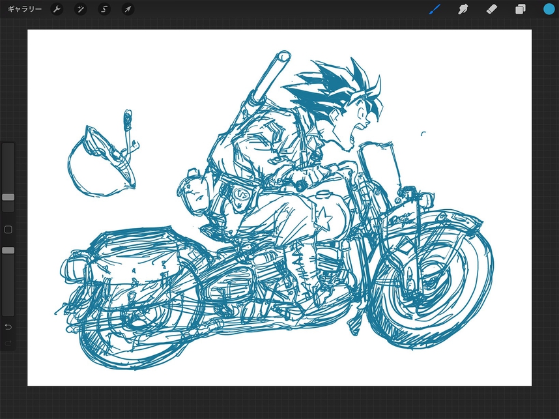This screenshot has width=559, height=419.
Task: Activate the Selection S-shaped tool
Action: [104, 9]
